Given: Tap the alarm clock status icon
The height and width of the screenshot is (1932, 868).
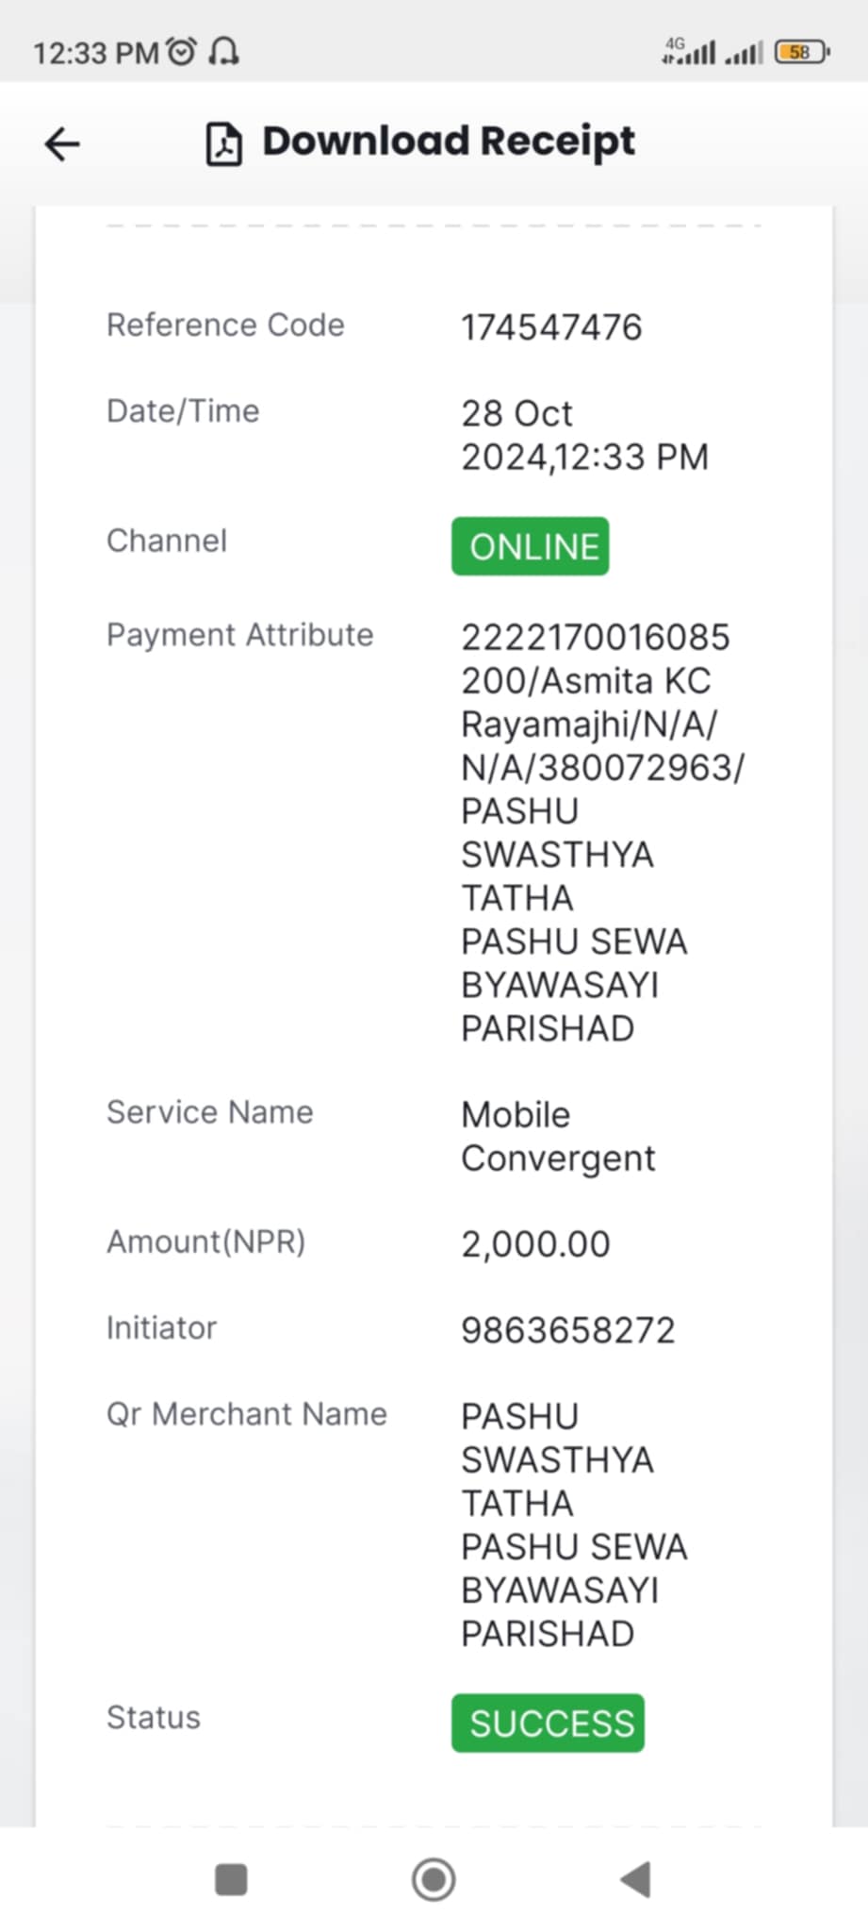Looking at the screenshot, I should tap(182, 51).
